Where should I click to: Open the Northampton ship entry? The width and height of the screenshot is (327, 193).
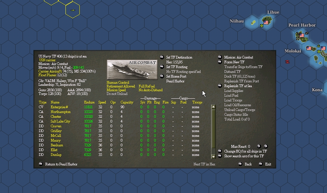pyautogui.click(x=60, y=112)
